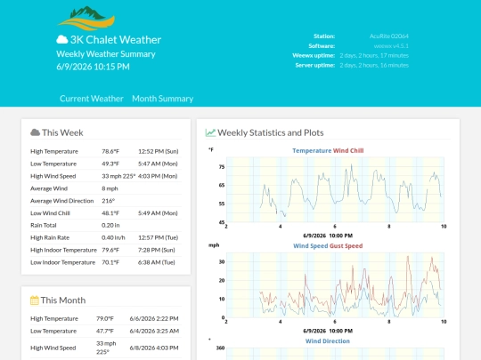Click the 6:38 AM (Tue) timestamp
481x360 pixels.
coord(157,262)
